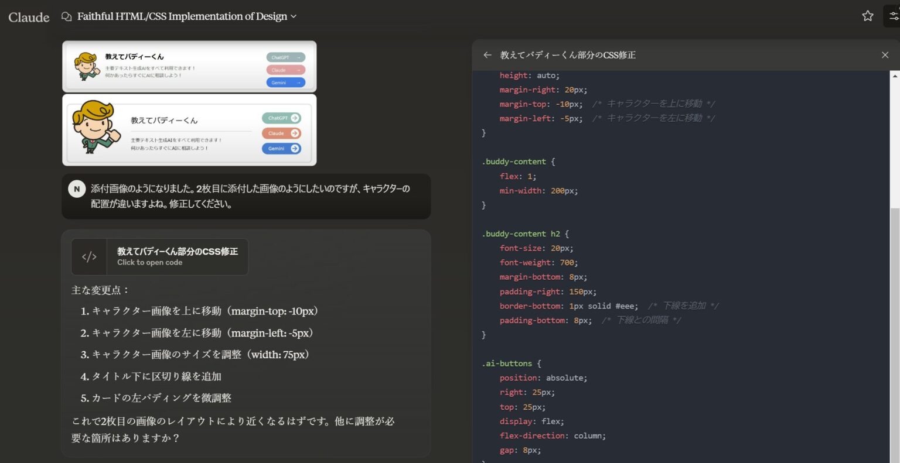Image resolution: width=900 pixels, height=463 pixels.
Task: Click the second larger mockup image thumbnail
Action: coord(189,129)
